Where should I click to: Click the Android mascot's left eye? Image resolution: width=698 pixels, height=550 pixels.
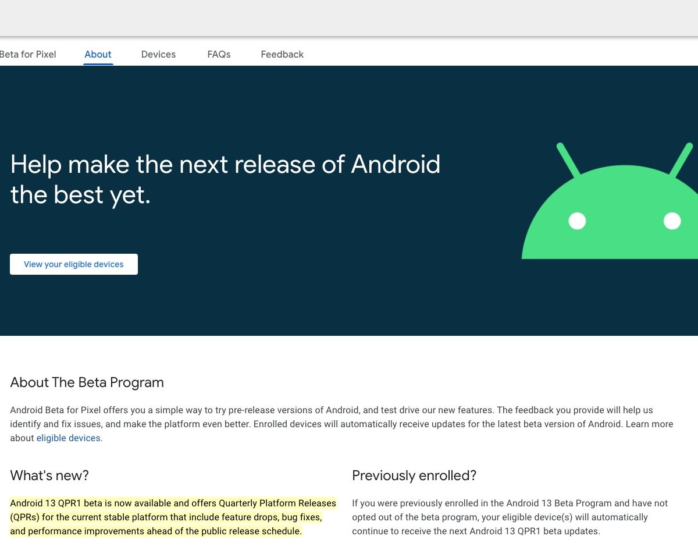[x=577, y=221]
